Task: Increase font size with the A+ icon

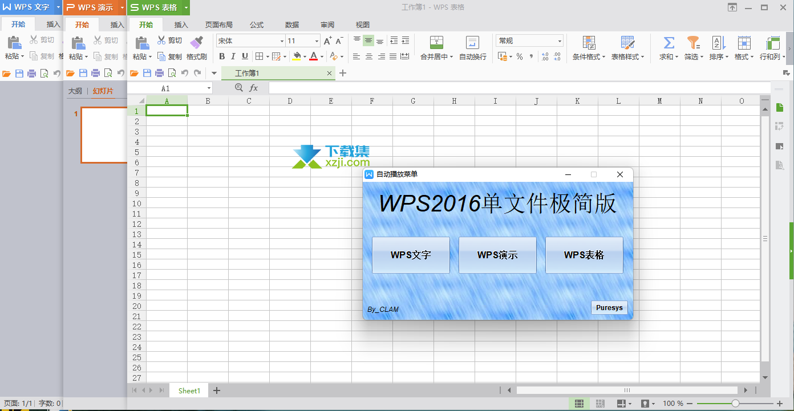Action: click(327, 40)
